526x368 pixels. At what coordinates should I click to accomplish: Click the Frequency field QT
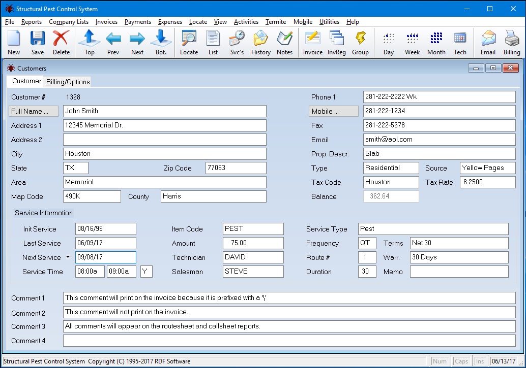click(x=367, y=243)
